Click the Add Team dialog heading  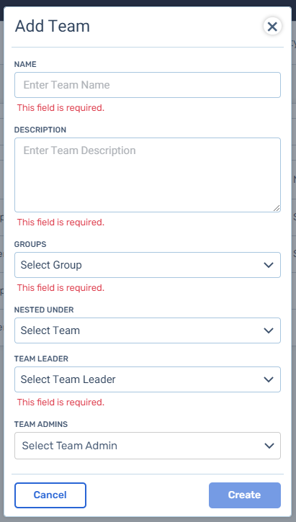(53, 27)
